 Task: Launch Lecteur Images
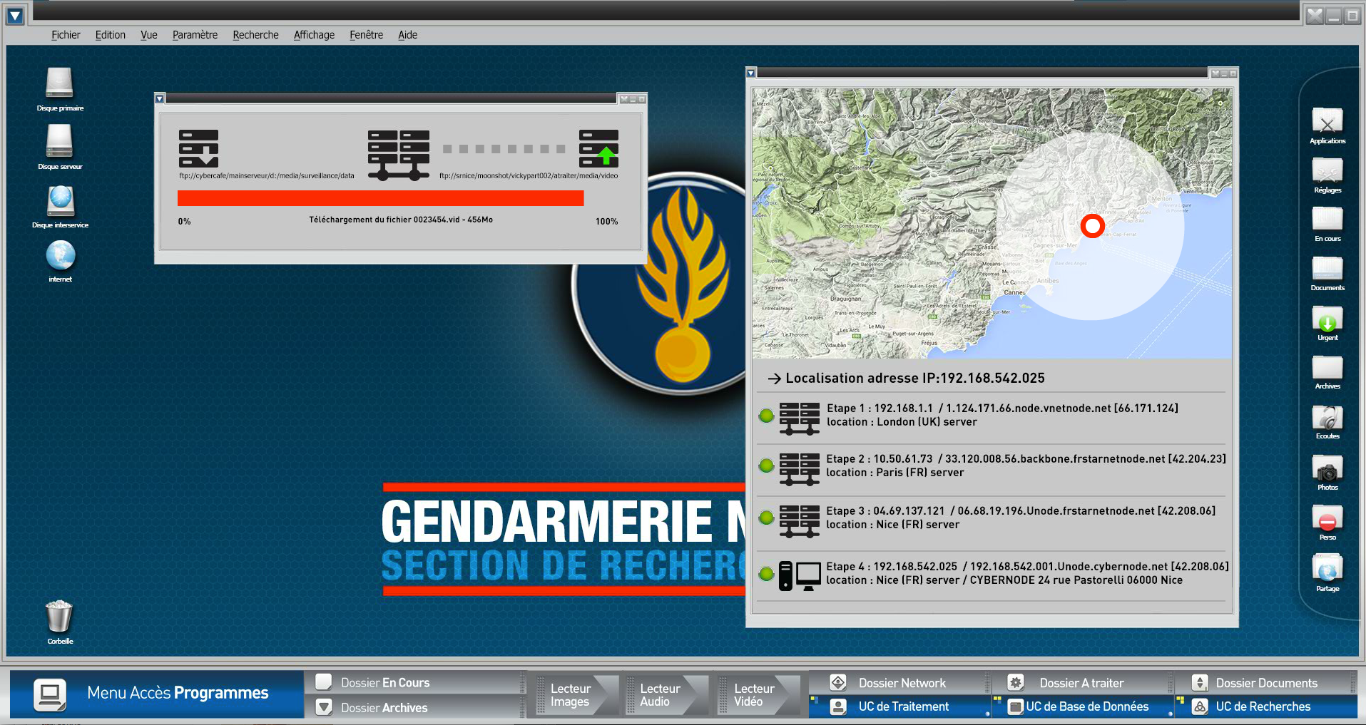pyautogui.click(x=576, y=695)
